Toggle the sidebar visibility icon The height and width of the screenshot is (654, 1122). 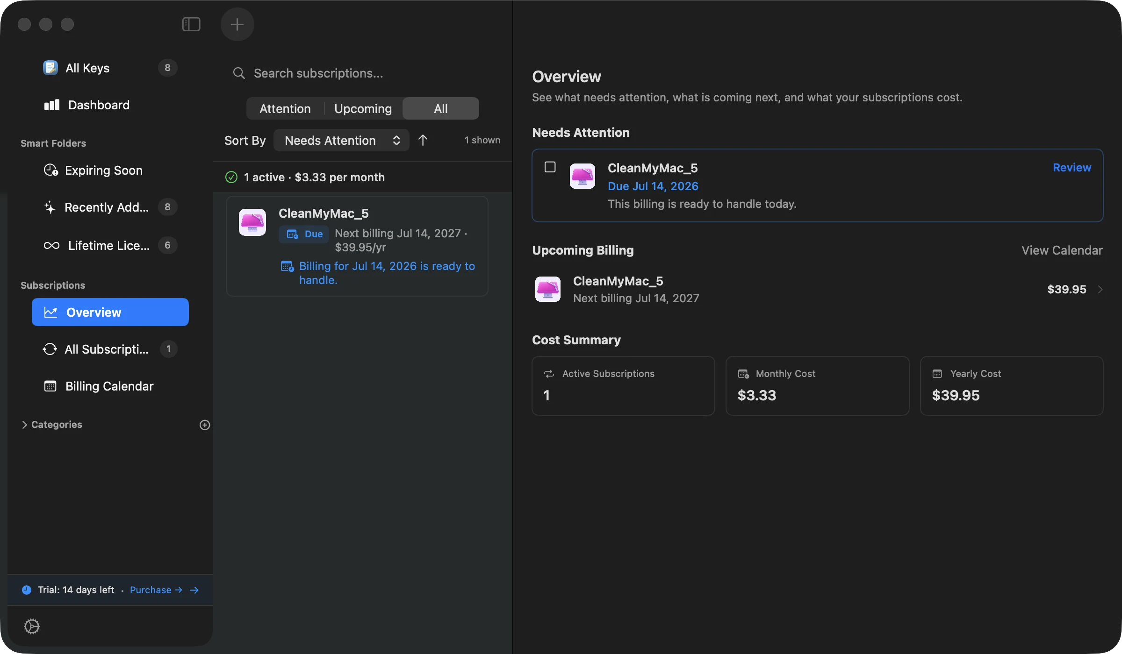pos(191,24)
